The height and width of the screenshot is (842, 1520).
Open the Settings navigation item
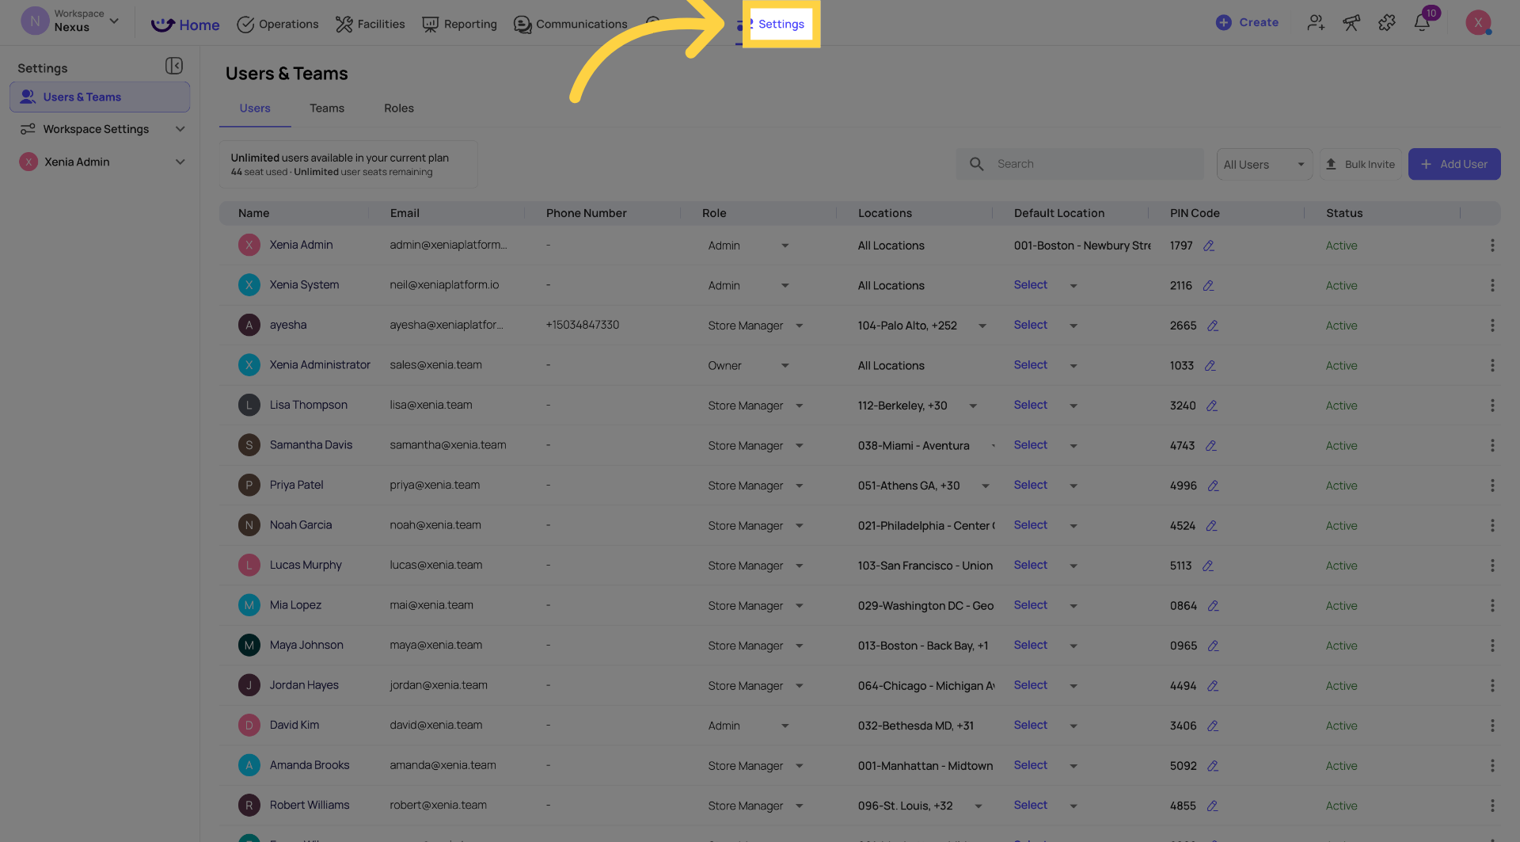point(781,24)
